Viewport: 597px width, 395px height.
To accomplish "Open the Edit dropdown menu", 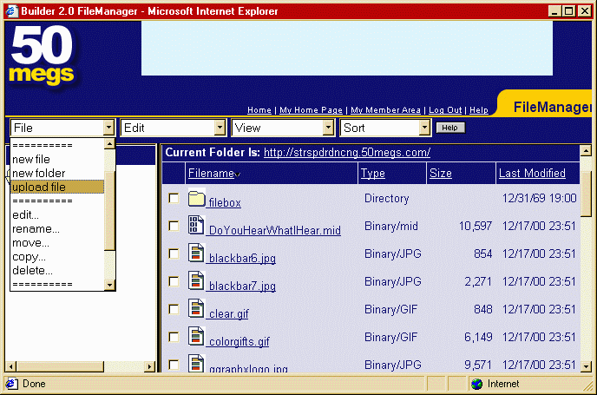I will pyautogui.click(x=173, y=128).
